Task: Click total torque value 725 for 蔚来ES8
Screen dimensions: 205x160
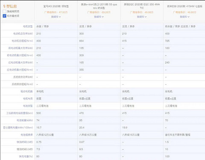Action: [167, 41]
